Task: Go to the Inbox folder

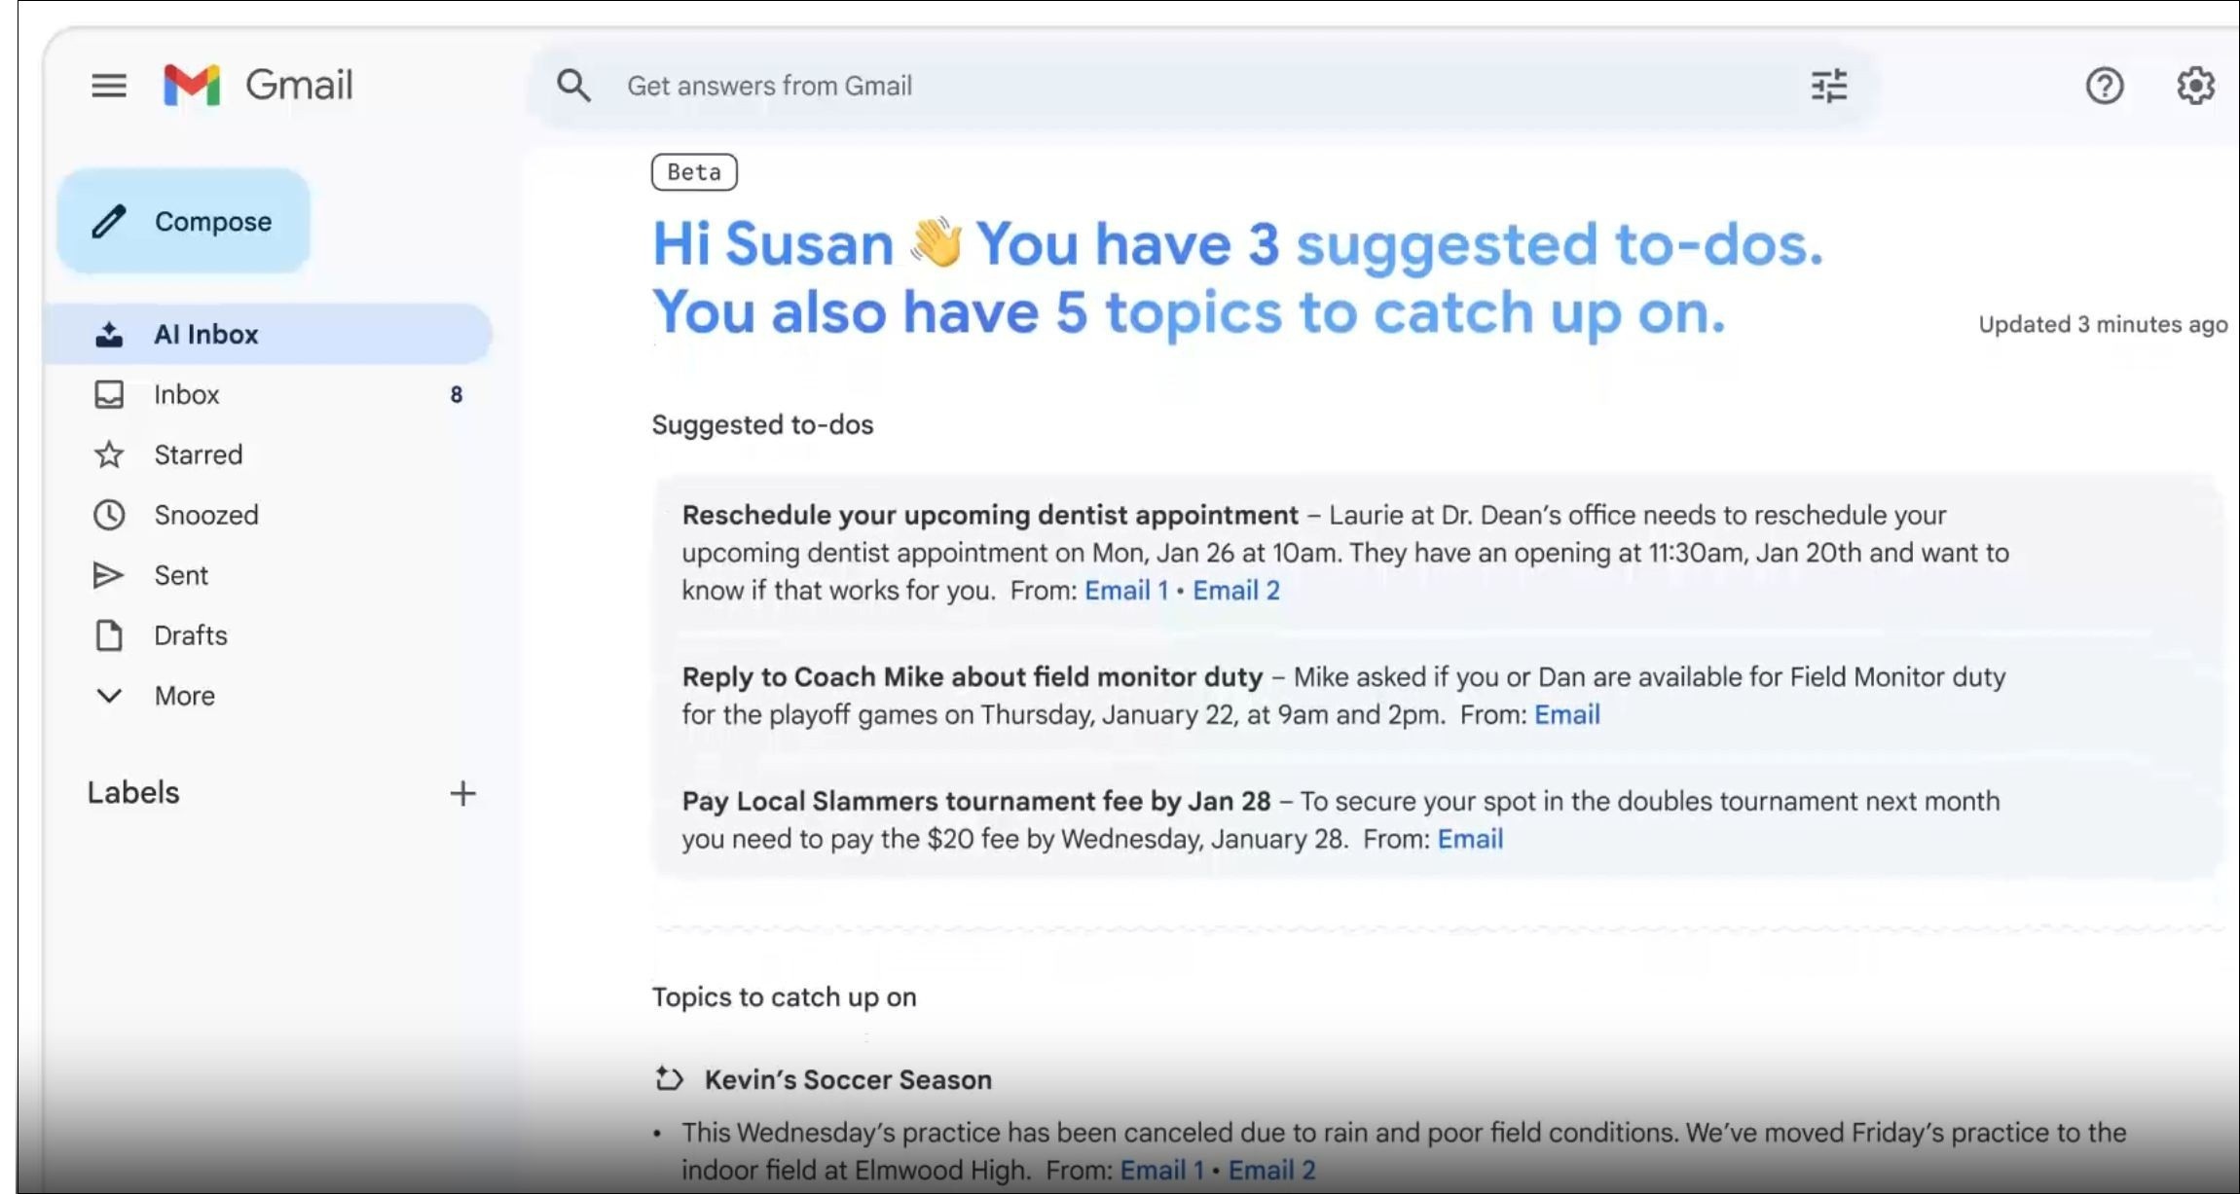Action: coord(186,394)
